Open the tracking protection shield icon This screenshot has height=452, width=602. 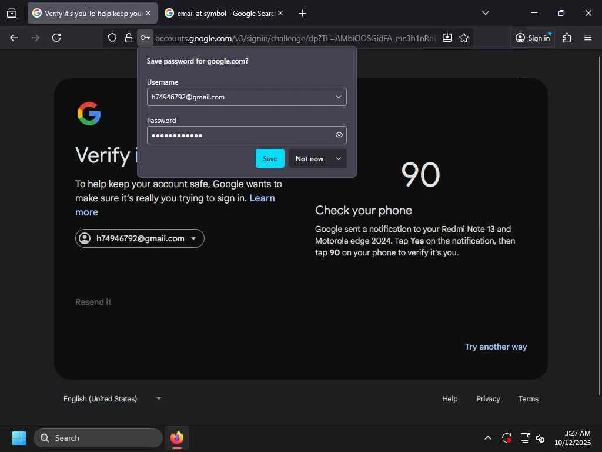click(112, 38)
